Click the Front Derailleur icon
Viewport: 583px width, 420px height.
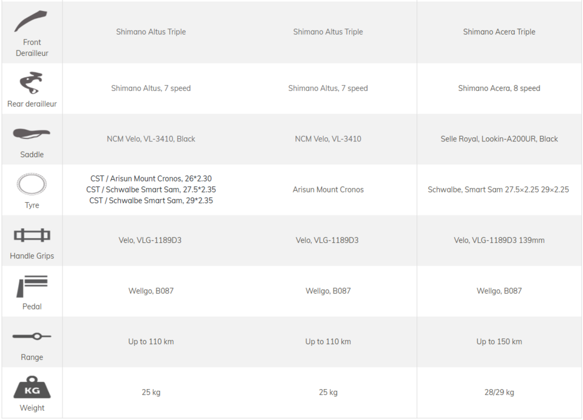point(30,21)
